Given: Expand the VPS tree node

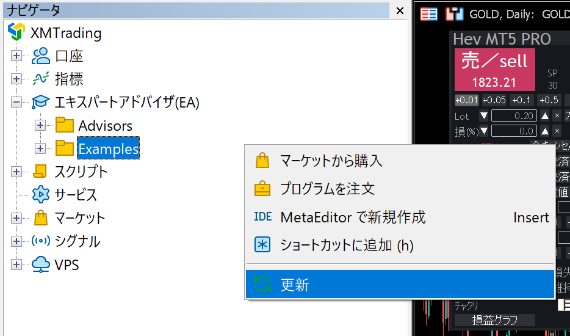Looking at the screenshot, I should click(16, 265).
